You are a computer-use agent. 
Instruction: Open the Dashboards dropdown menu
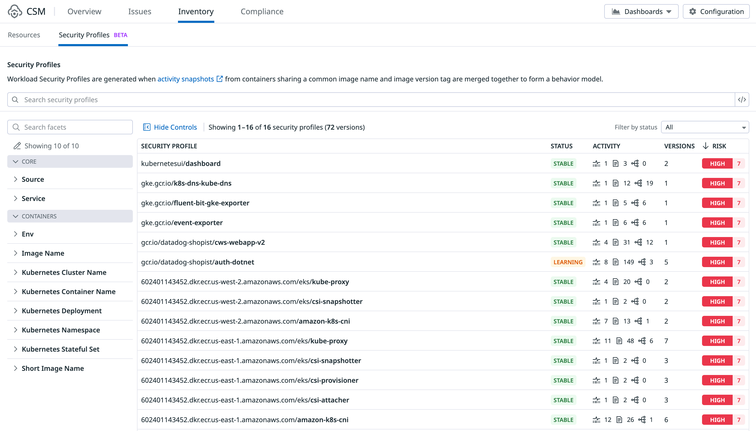tap(641, 12)
